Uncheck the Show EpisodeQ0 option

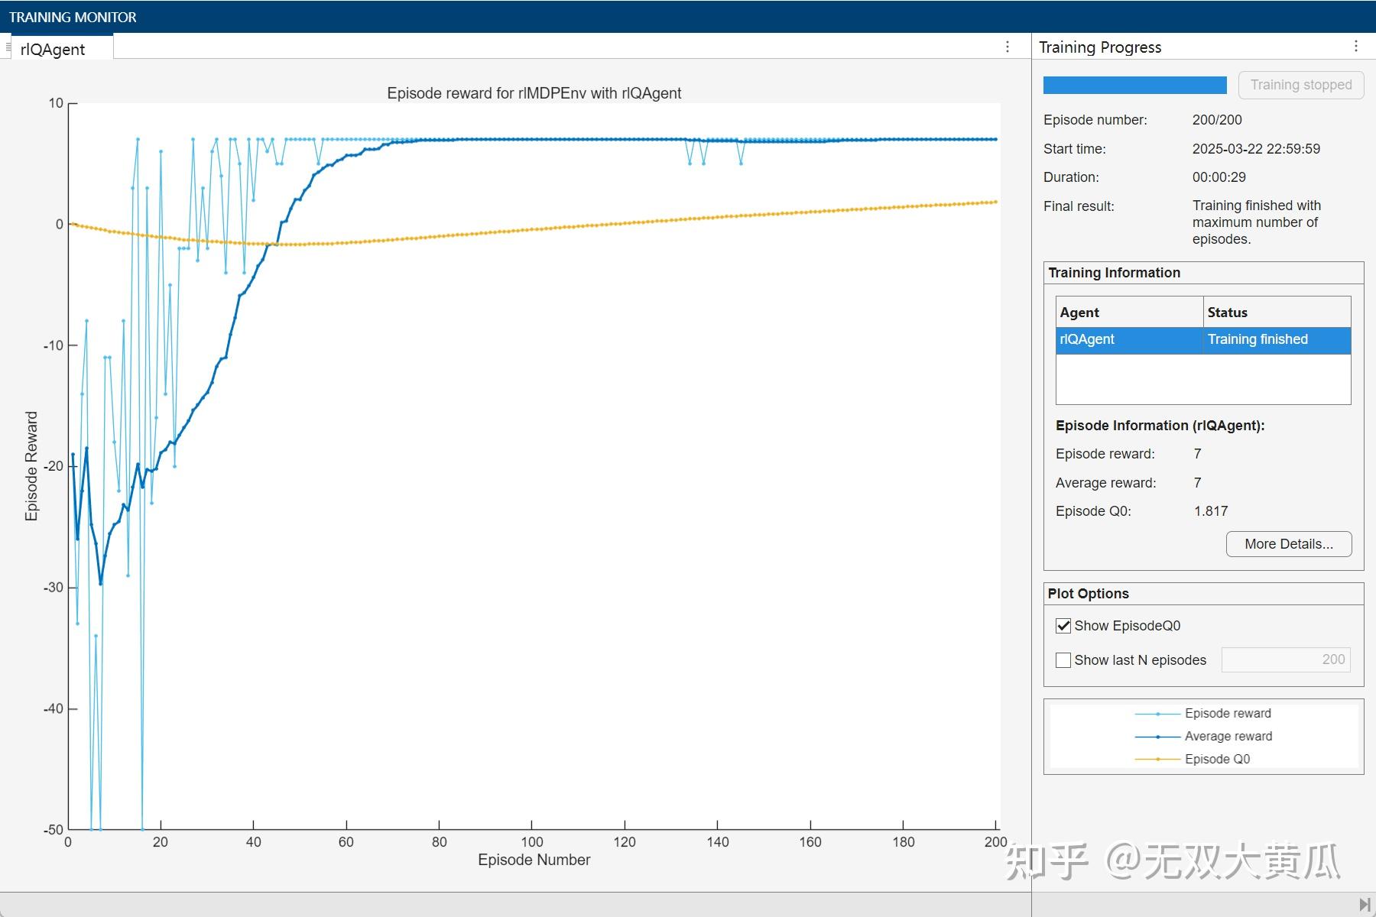[1063, 625]
